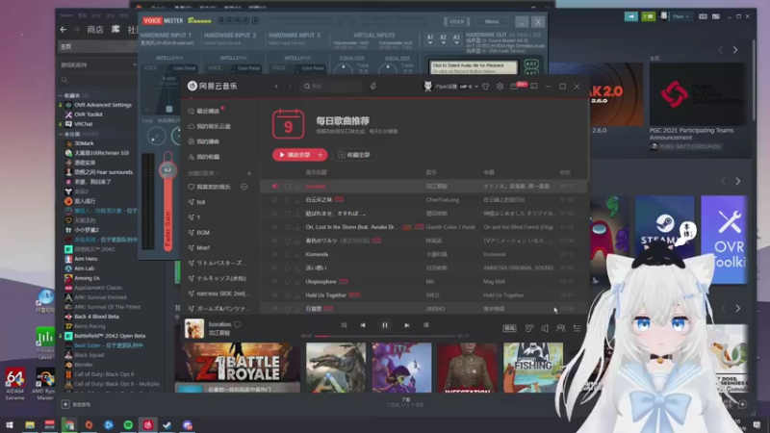The height and width of the screenshot is (433, 770).
Task: Like the song Komorebi in the list
Action: point(287,254)
